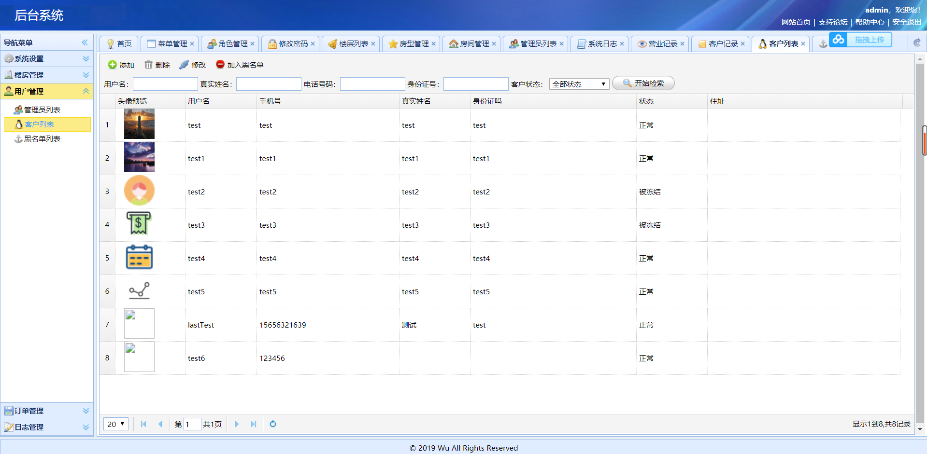
Task: Click the 加入黑名单 blacklist icon
Action: pos(220,64)
